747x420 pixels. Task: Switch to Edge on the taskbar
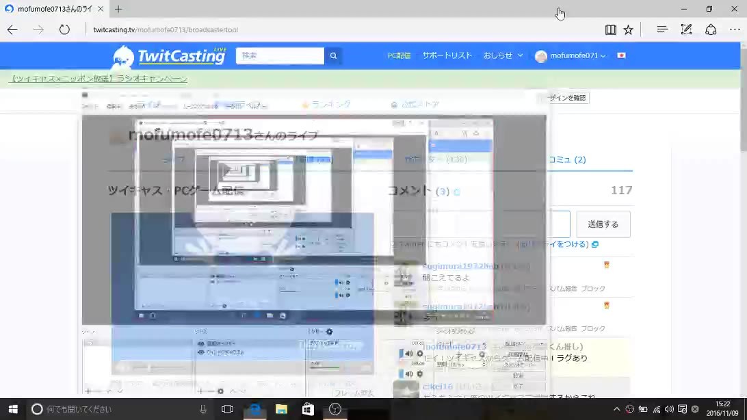point(255,409)
